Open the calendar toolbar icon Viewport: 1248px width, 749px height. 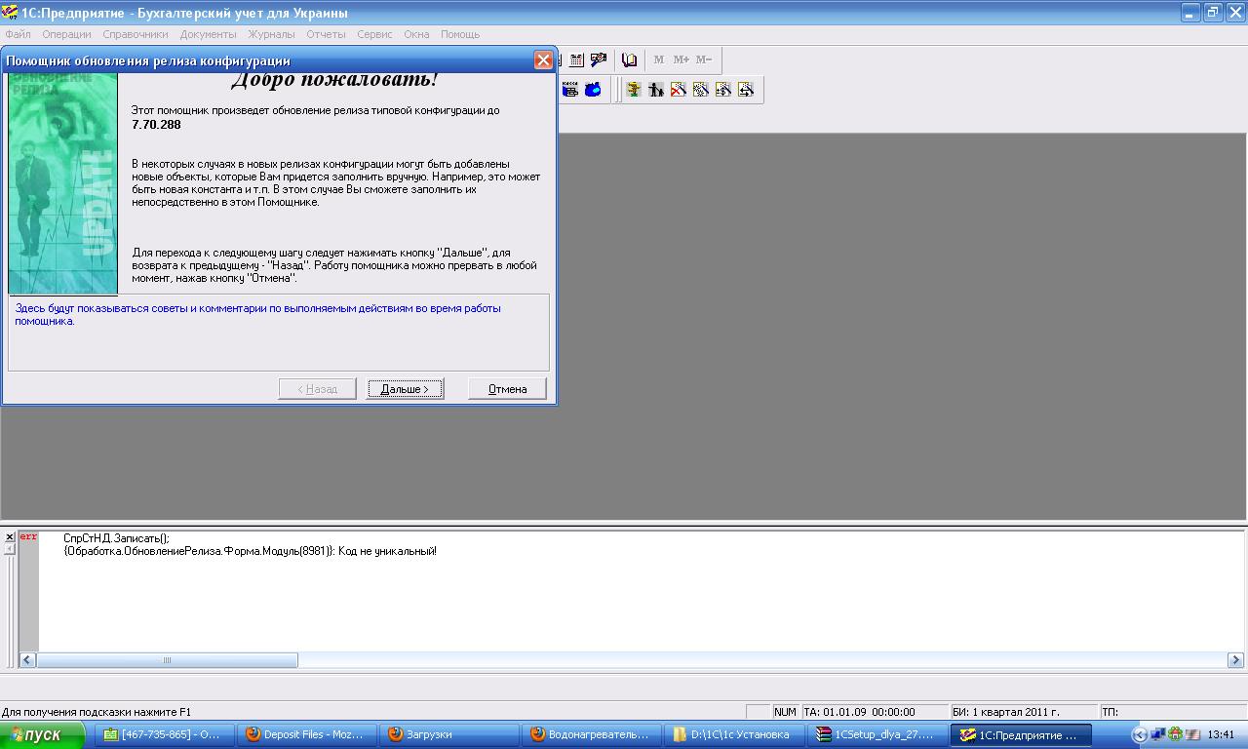[576, 59]
